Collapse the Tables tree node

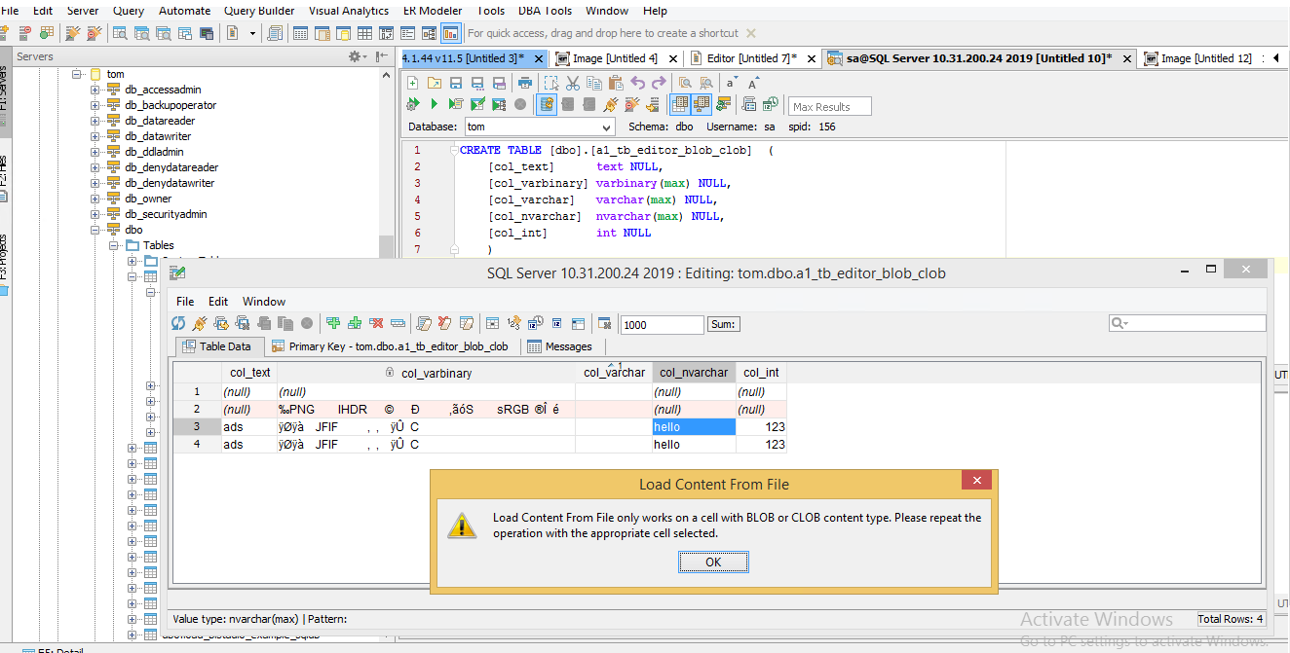click(x=114, y=245)
